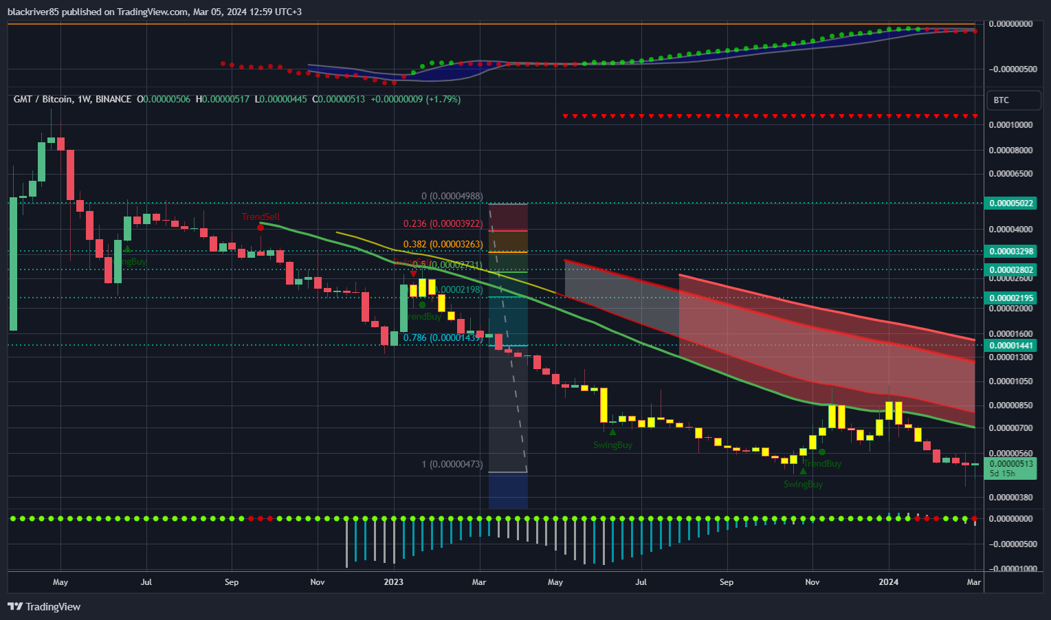Image resolution: width=1051 pixels, height=620 pixels.
Task: Click the Fib 0.236 (0.00003922) label
Action: click(443, 224)
